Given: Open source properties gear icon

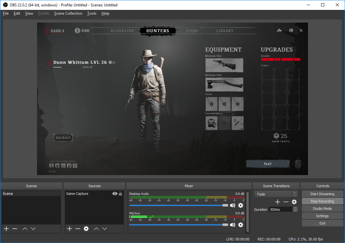Looking at the screenshot, I should point(86,229).
